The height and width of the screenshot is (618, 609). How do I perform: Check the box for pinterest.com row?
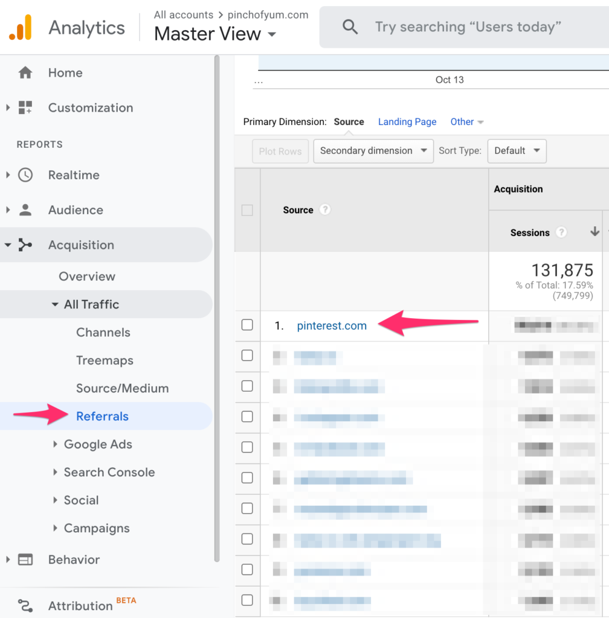[x=247, y=325]
